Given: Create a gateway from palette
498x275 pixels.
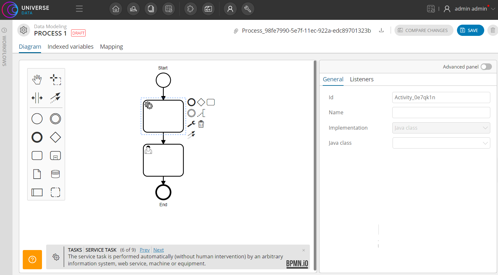Looking at the screenshot, I should pos(55,137).
